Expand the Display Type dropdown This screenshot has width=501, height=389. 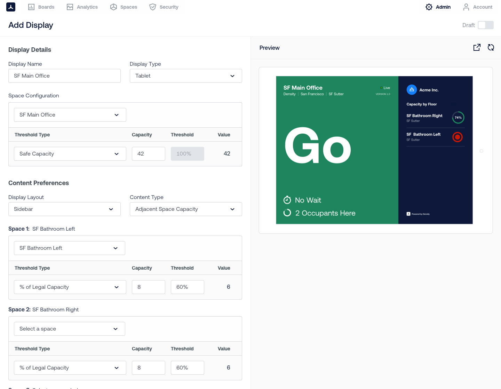click(x=186, y=76)
